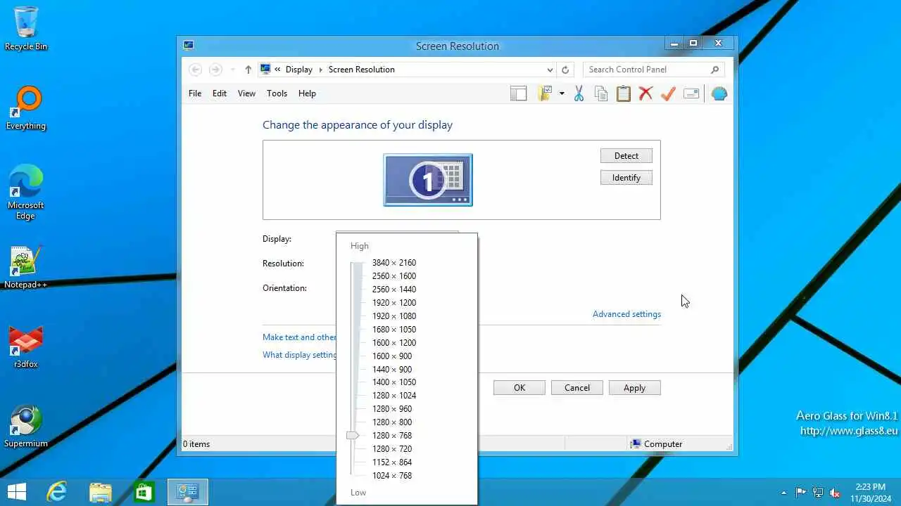The height and width of the screenshot is (506, 901).
Task: Click the Back navigation arrow
Action: click(196, 70)
